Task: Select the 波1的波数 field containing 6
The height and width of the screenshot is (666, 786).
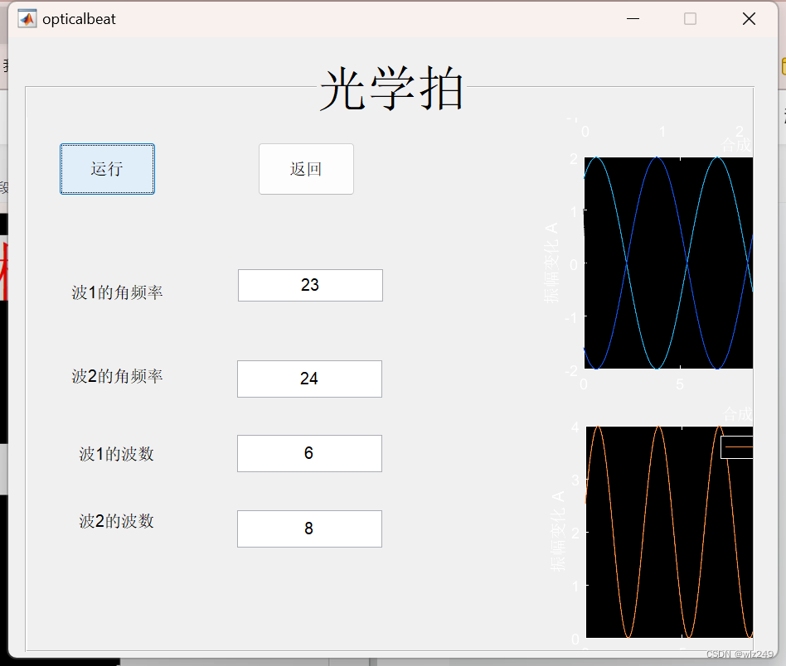Action: pos(309,453)
